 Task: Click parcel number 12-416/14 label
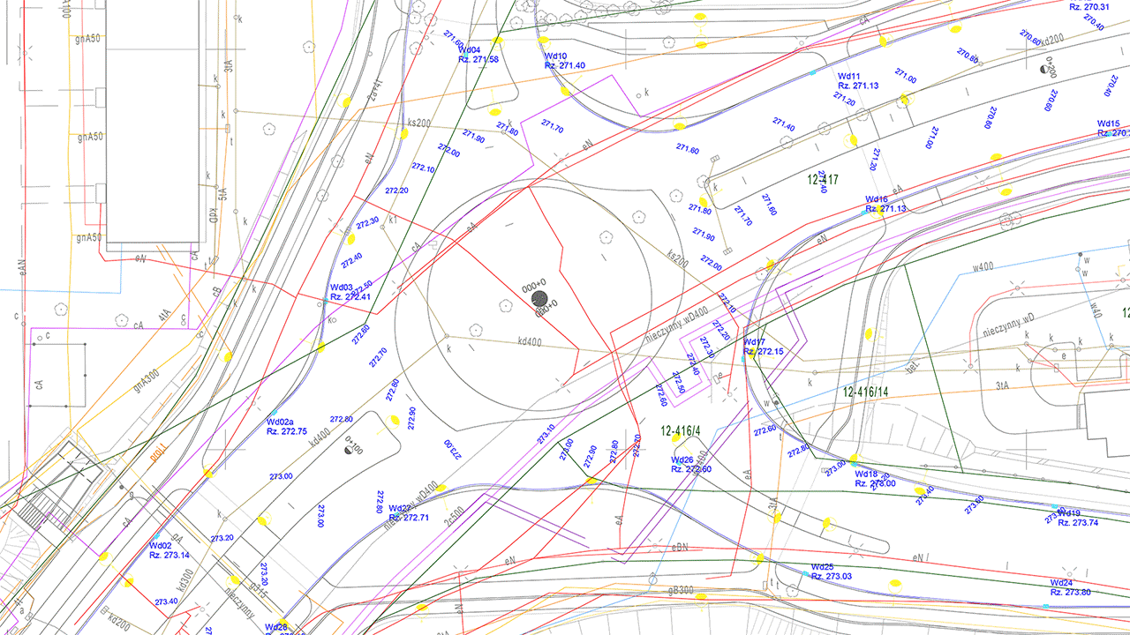point(878,391)
